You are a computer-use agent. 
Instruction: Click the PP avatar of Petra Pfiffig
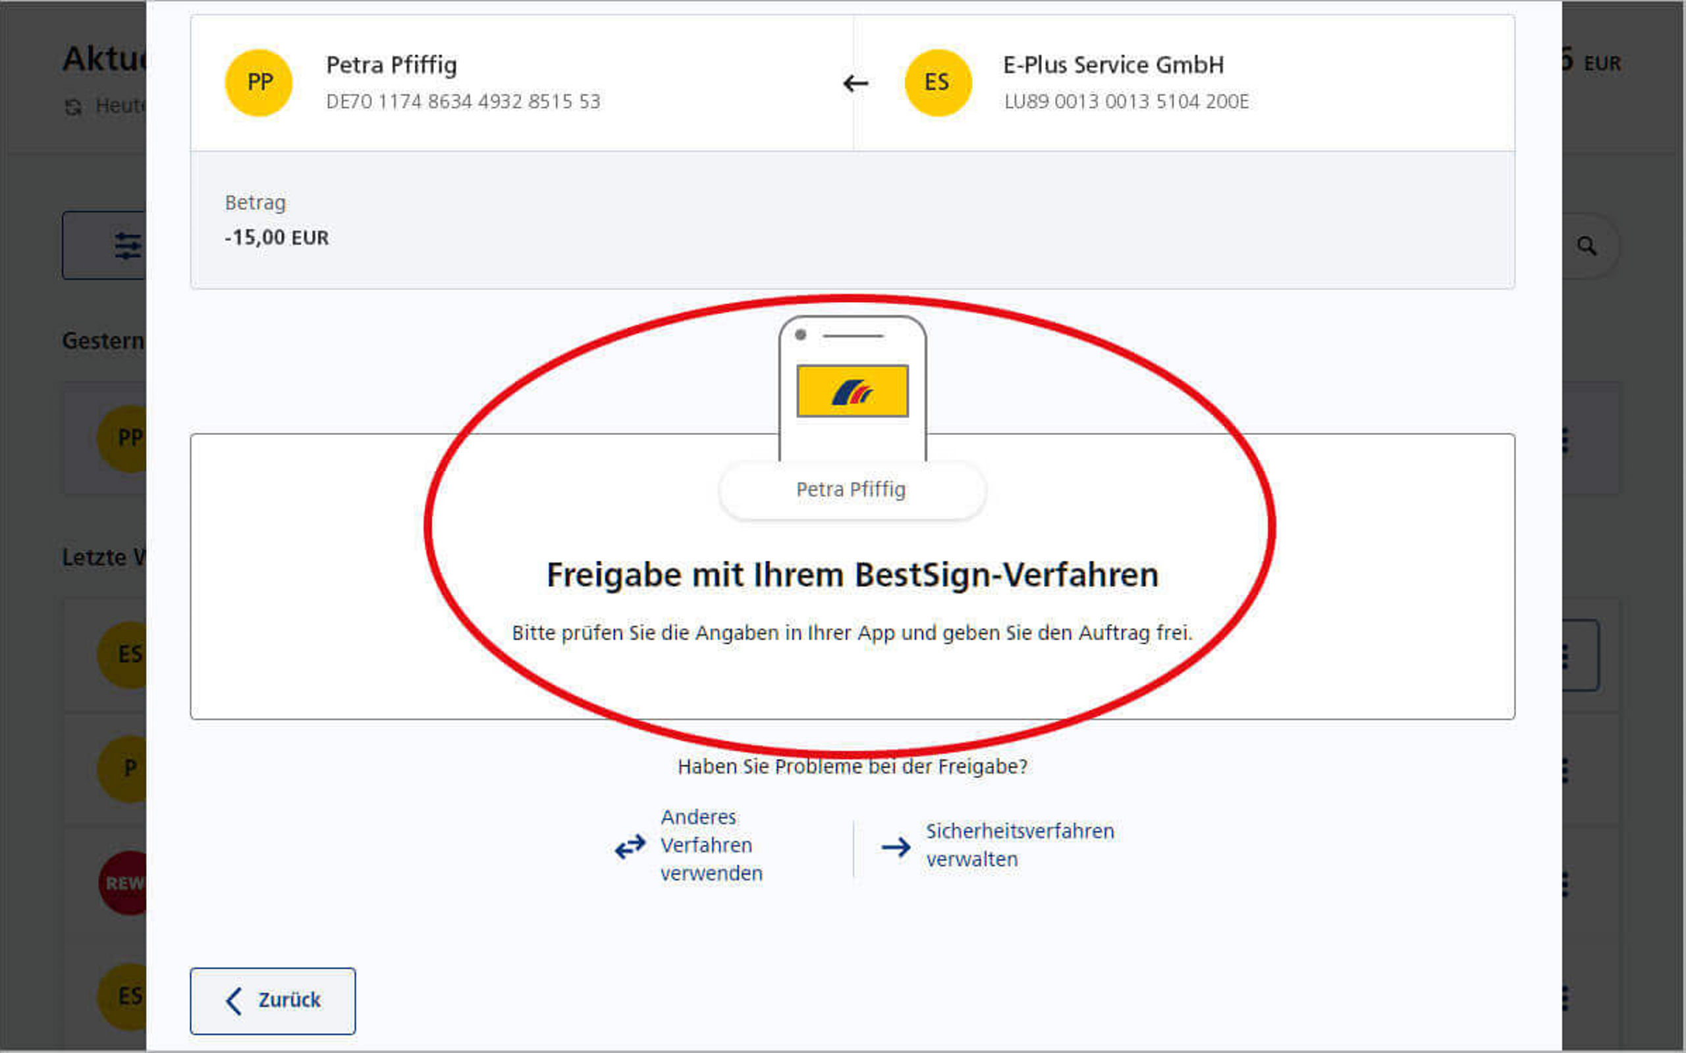click(x=258, y=83)
